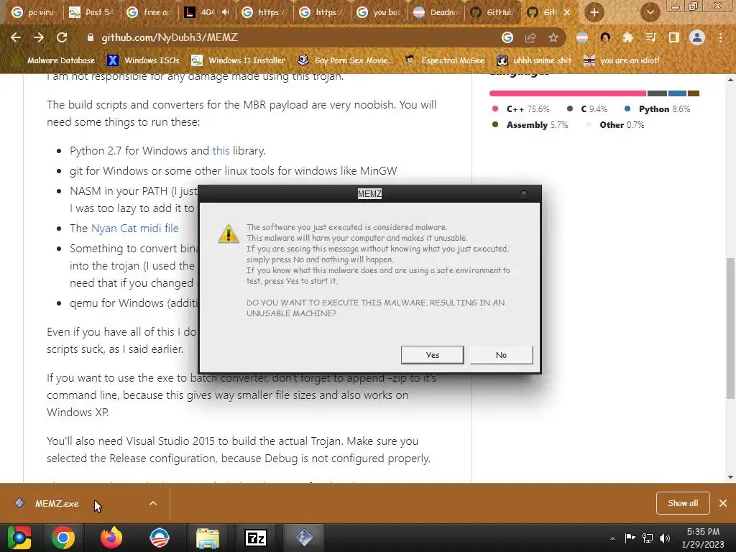This screenshot has height=552, width=736.
Task: Open the Action Center flag icon
Action: pos(630,538)
